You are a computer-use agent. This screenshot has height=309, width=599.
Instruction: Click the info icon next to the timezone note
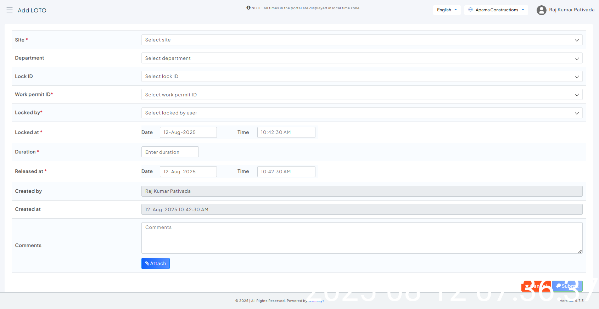click(248, 8)
